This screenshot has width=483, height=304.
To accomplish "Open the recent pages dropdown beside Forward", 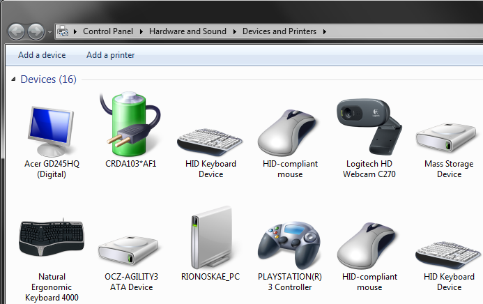I will tap(49, 31).
